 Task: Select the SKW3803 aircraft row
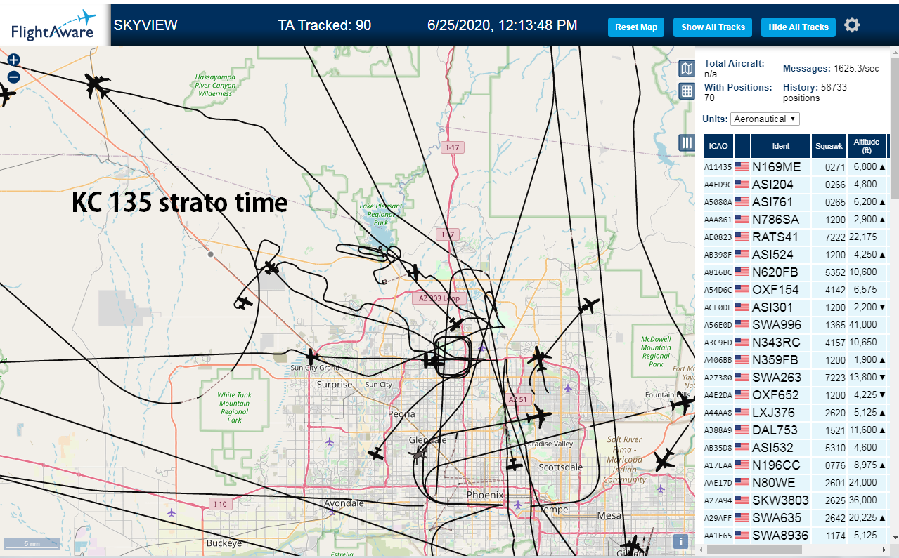(x=795, y=500)
